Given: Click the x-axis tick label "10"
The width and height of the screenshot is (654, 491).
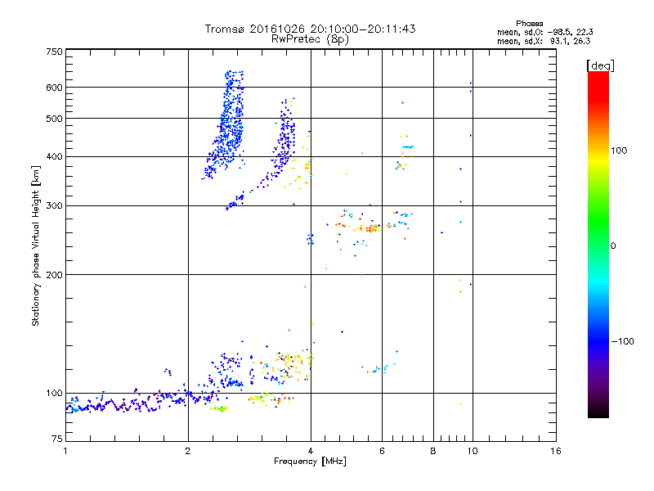Looking at the screenshot, I should pyautogui.click(x=473, y=451).
